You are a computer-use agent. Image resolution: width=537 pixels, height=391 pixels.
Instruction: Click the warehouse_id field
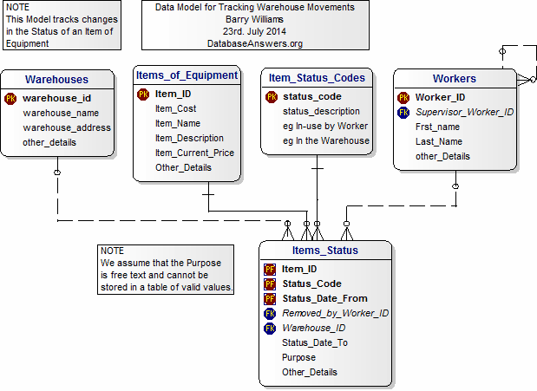point(57,98)
